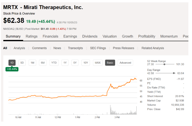This screenshot has height=126, width=192.
Task: Choose the YTD chart range
Action: [54, 63]
